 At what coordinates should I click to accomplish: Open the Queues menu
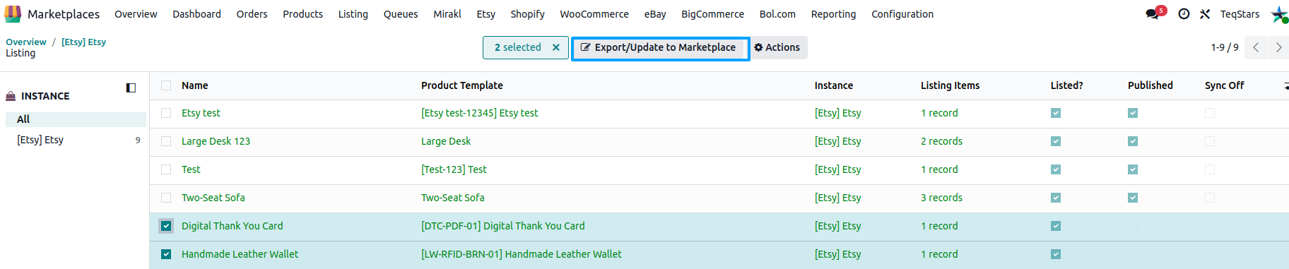tap(401, 14)
